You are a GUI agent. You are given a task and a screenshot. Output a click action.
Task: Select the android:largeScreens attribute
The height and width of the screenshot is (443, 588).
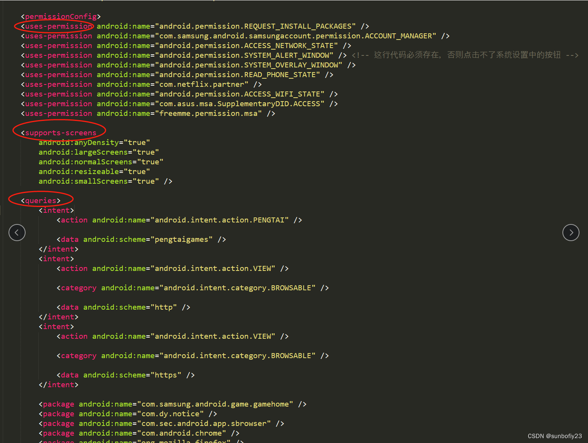click(x=98, y=152)
